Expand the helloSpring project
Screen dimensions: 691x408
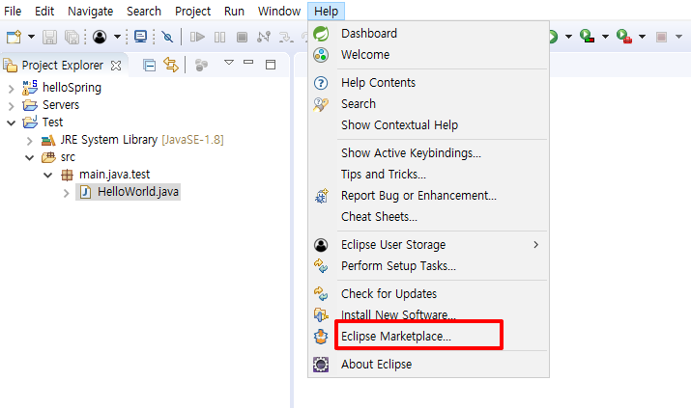pyautogui.click(x=11, y=90)
